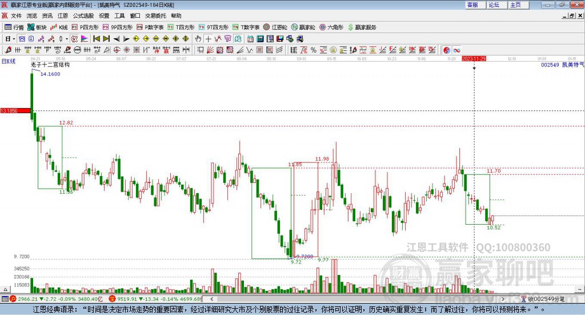Image resolution: width=585 pixels, height=315 pixels.
Task: Select the pen drawing tool, first icon in the drawing toolbar
Action: [8, 50]
